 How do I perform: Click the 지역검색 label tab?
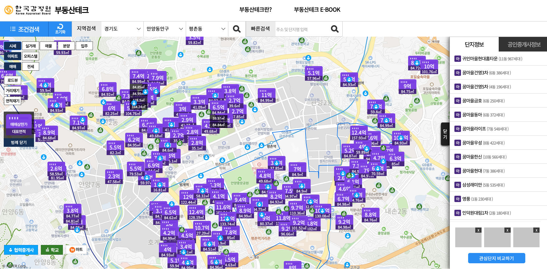86,29
